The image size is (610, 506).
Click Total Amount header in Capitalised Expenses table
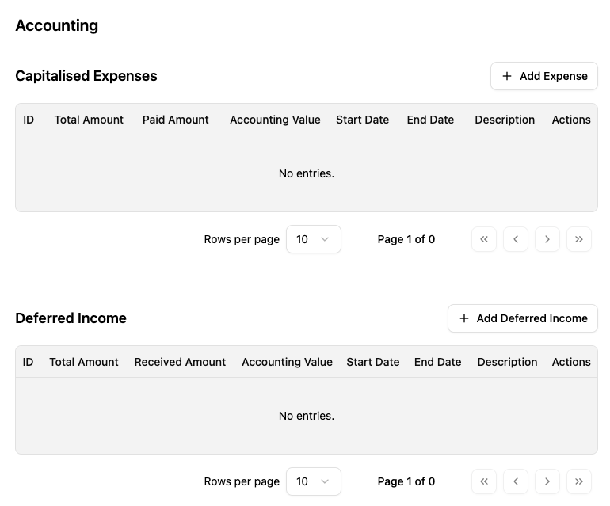pos(89,120)
